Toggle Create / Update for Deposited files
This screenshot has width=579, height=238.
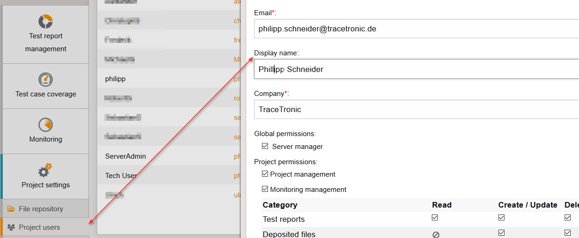[501, 233]
